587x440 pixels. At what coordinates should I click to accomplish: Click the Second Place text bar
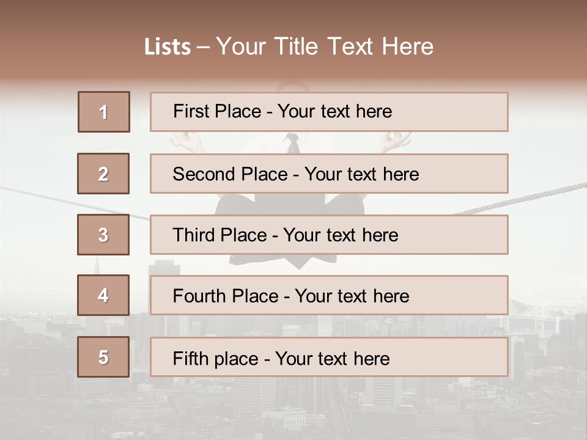329,174
